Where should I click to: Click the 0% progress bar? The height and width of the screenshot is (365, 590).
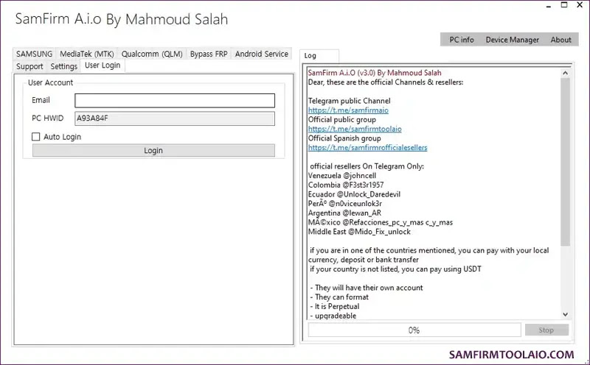point(414,330)
